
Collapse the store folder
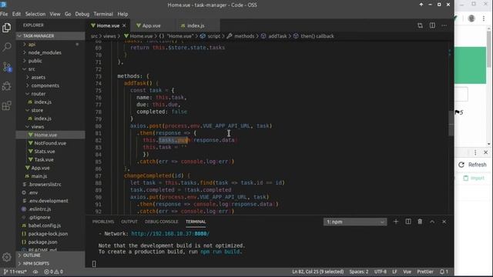click(x=50, y=110)
